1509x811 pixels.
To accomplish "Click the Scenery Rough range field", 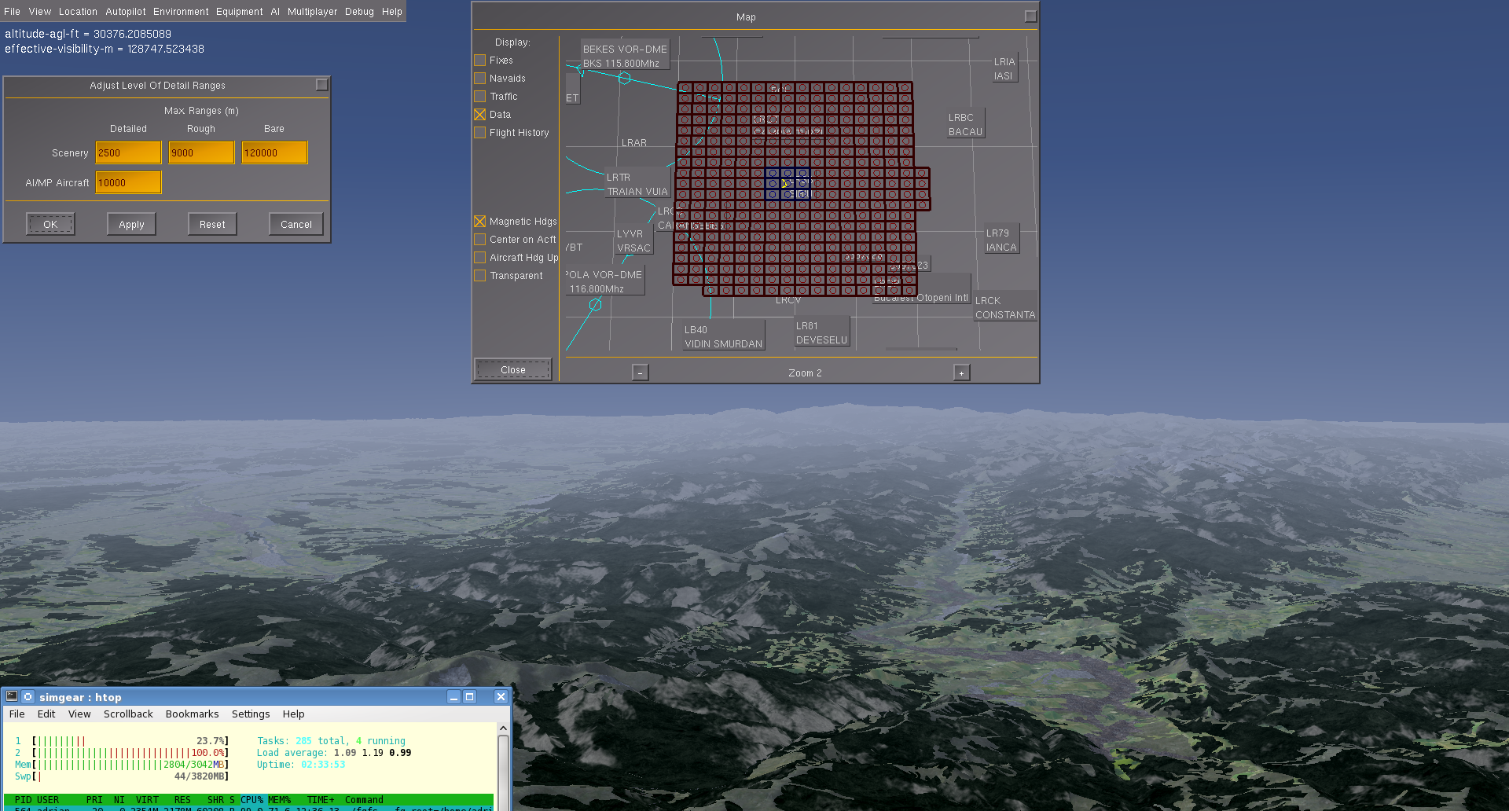I will [201, 152].
